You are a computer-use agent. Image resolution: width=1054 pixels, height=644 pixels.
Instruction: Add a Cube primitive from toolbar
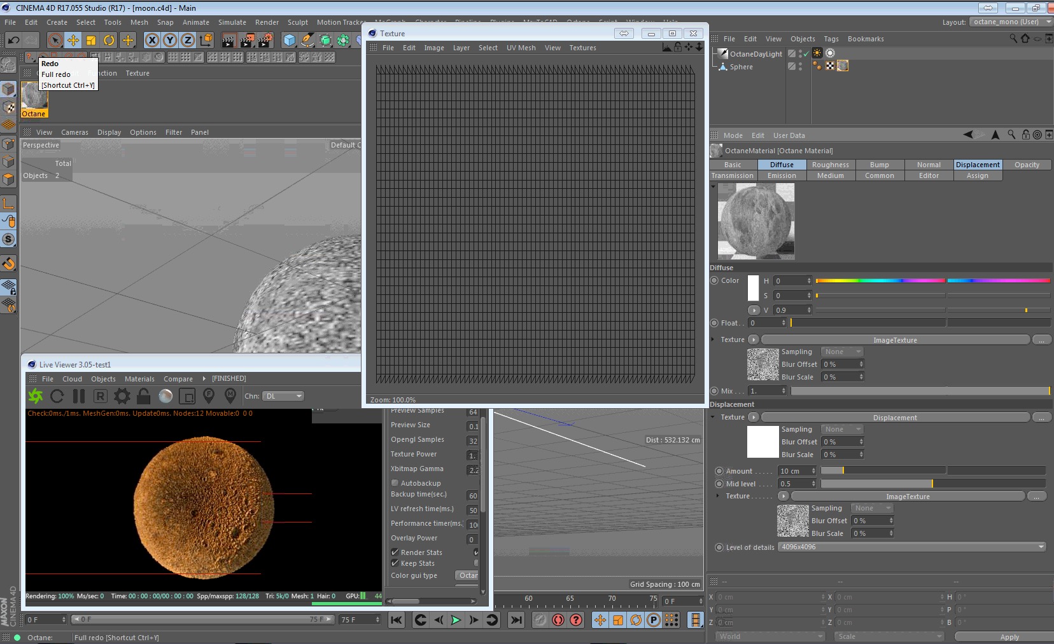click(x=290, y=41)
